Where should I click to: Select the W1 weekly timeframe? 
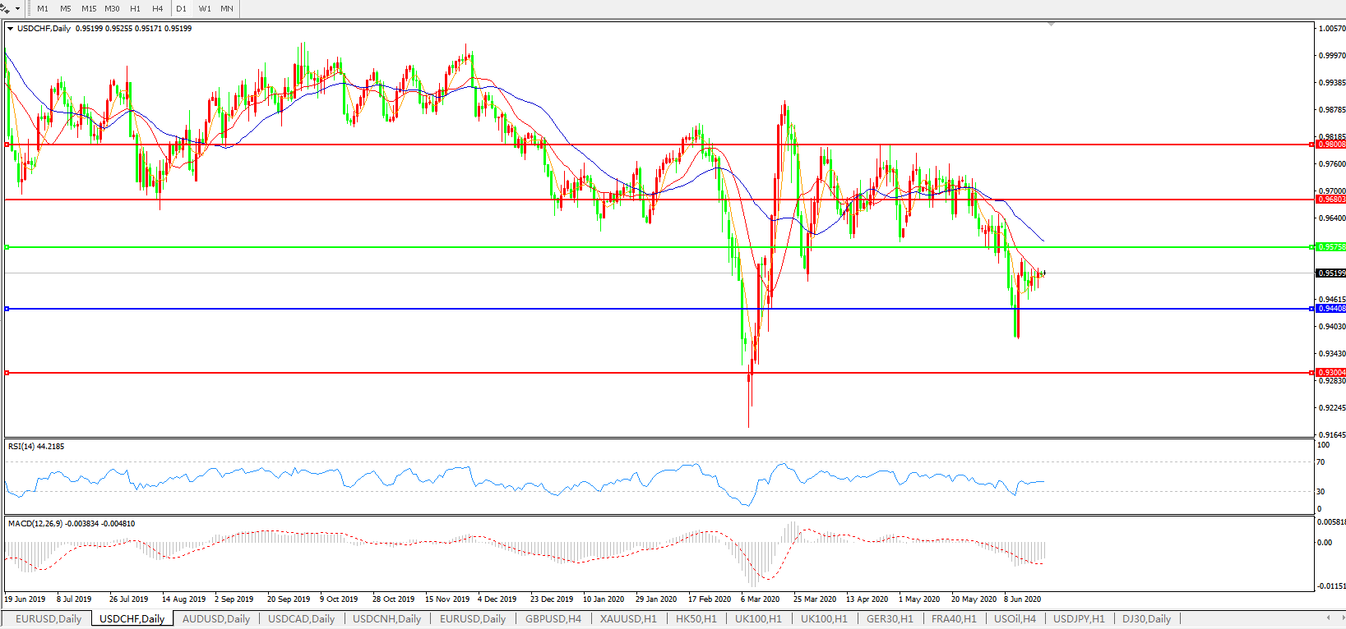[205, 9]
